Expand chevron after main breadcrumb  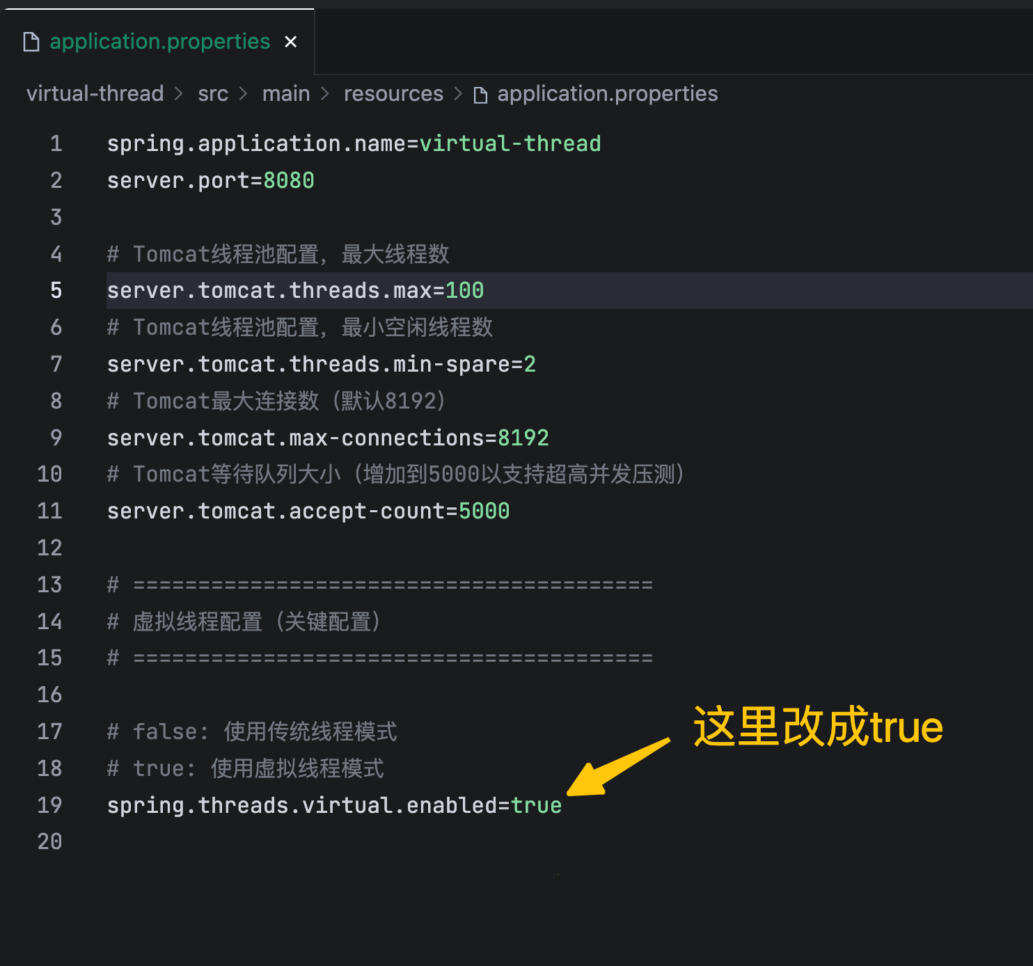coord(325,93)
